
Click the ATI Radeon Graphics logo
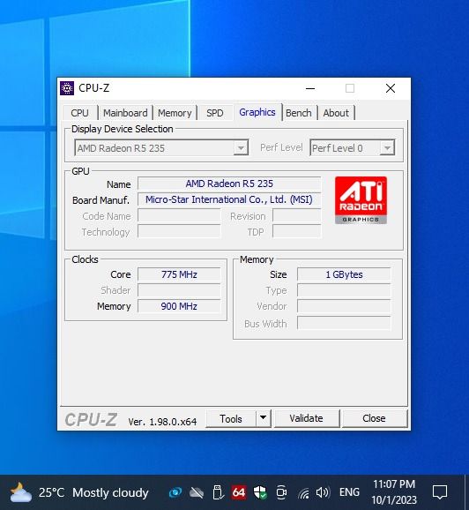click(x=361, y=200)
